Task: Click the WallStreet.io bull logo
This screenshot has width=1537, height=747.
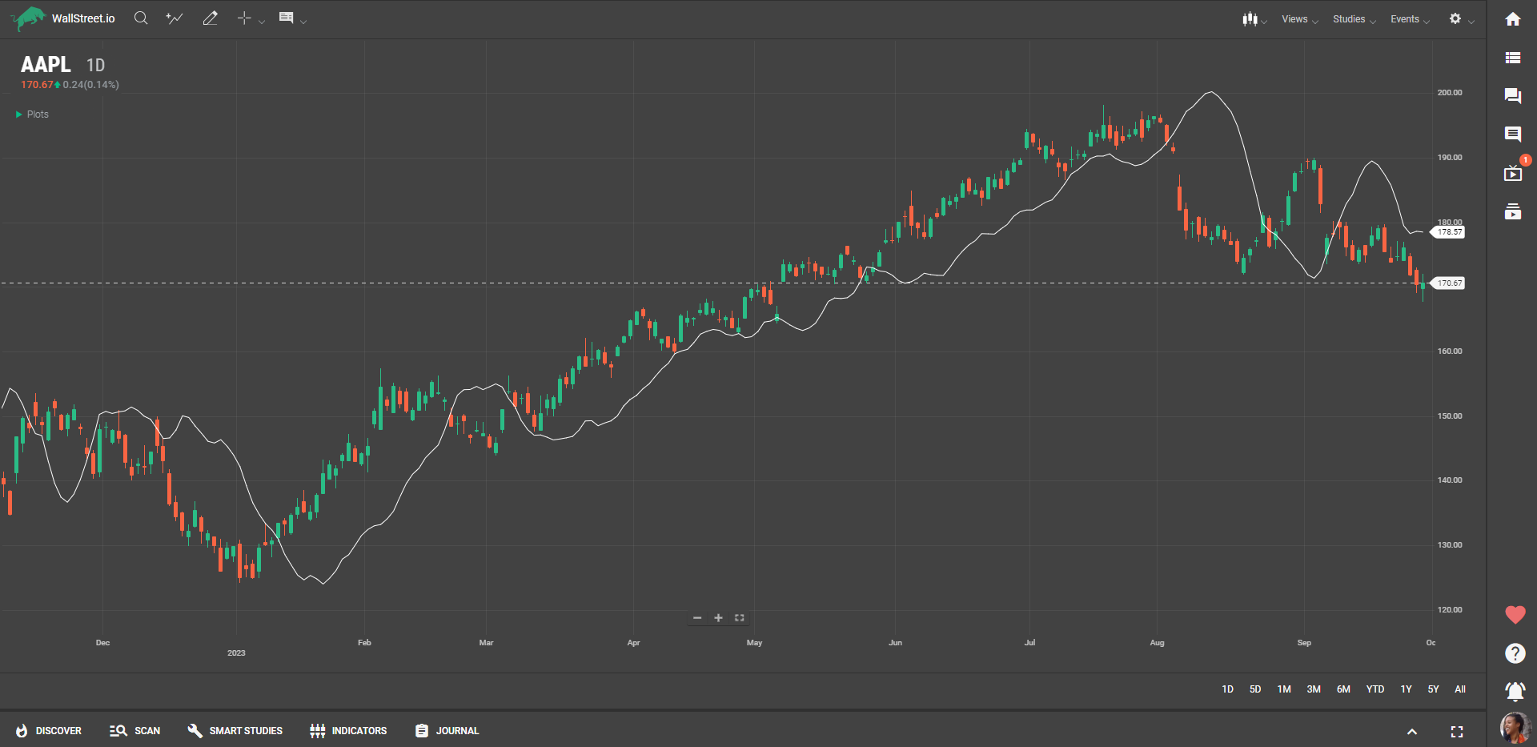Action: 30,18
